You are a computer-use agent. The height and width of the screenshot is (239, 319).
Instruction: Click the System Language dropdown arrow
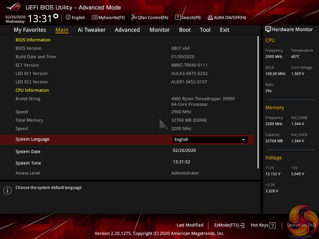click(244, 140)
